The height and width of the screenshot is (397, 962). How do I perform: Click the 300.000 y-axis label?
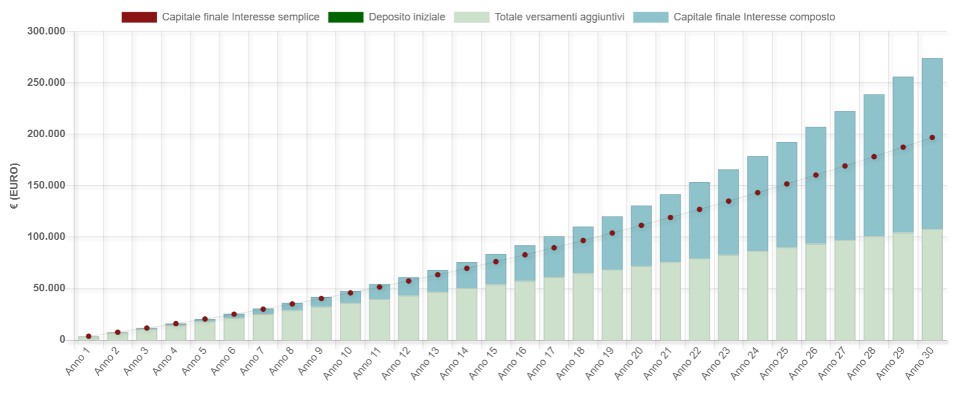[46, 31]
